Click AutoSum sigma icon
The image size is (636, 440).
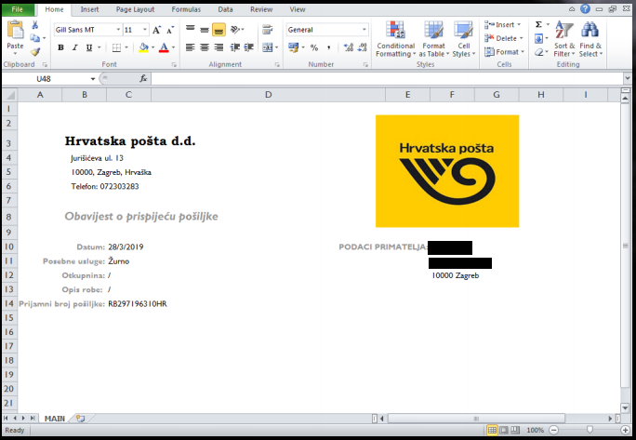pyautogui.click(x=538, y=25)
